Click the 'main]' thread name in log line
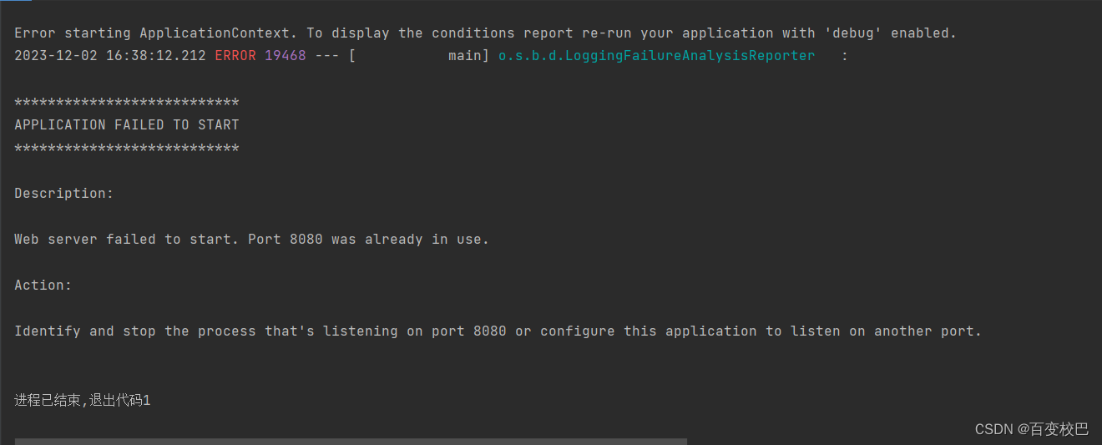The height and width of the screenshot is (445, 1102). [468, 56]
